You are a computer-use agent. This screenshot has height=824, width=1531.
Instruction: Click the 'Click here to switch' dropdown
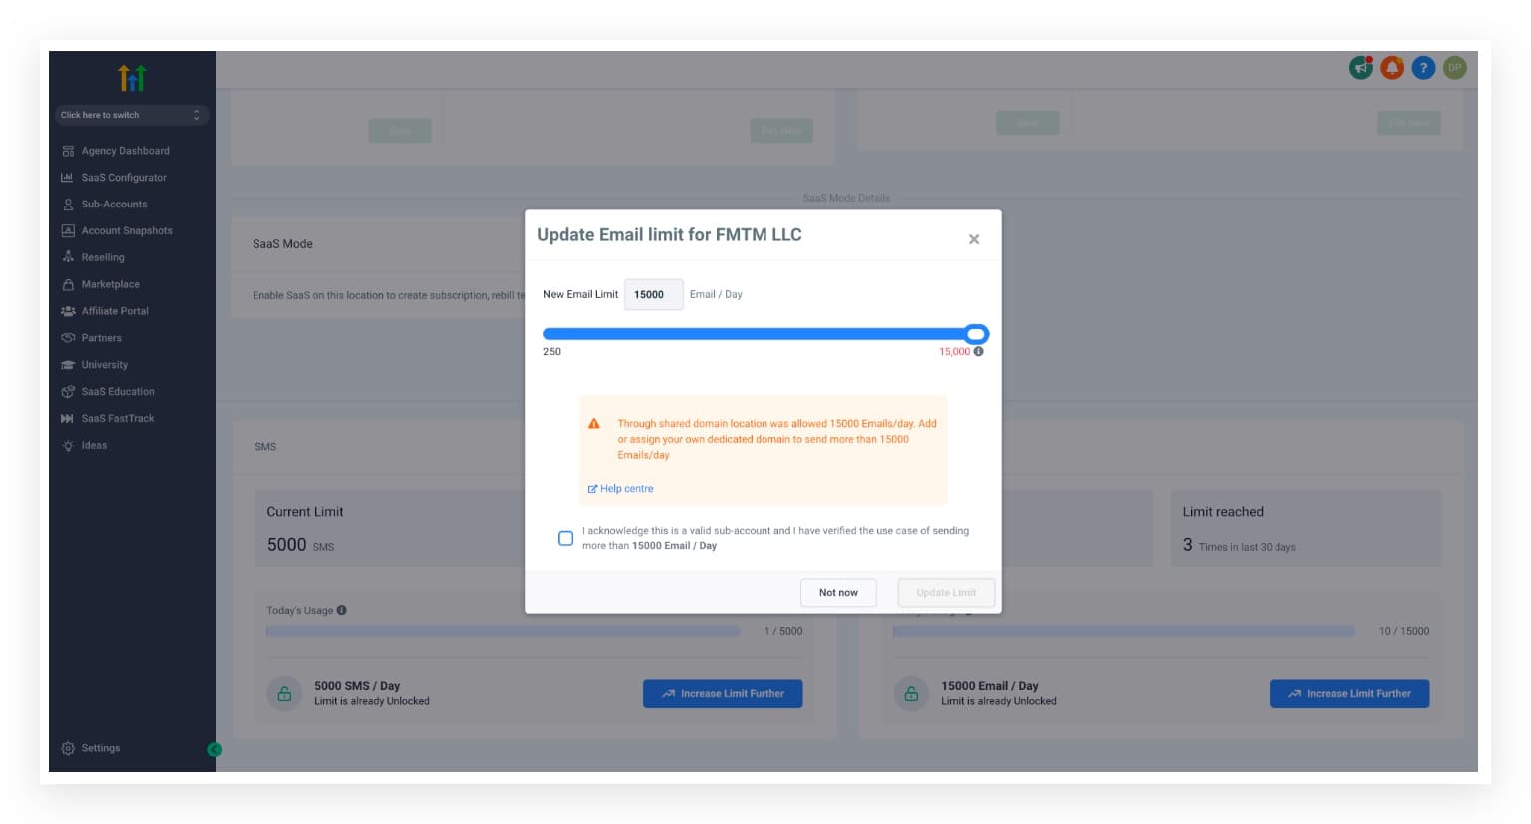coord(131,115)
